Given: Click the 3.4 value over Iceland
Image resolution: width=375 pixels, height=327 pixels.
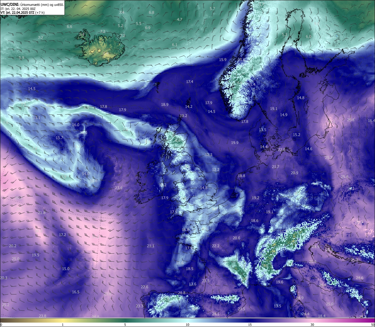Looking at the screenshot, I should click(x=82, y=35).
